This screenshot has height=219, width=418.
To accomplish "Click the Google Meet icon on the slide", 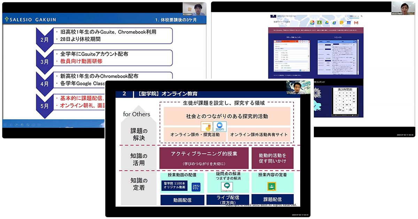I will [227, 187].
